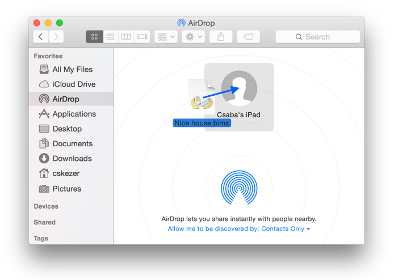
Task: Focus the Search field
Action: coord(317,37)
